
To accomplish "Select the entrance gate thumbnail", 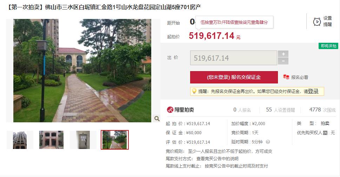I will [x=51, y=140].
